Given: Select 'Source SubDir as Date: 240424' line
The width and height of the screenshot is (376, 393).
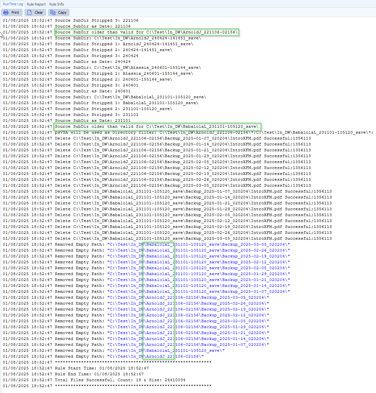Looking at the screenshot, I should (67, 62).
